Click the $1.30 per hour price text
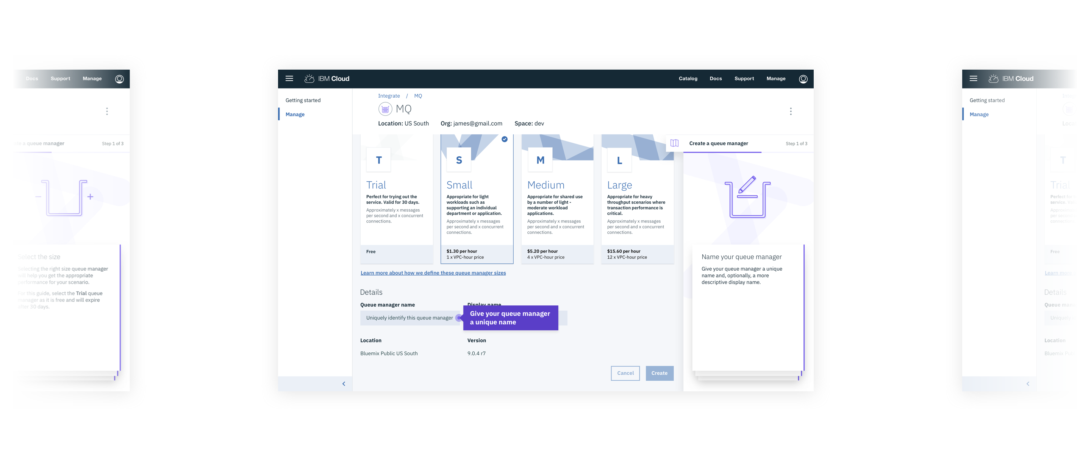This screenshot has width=1091, height=467. click(462, 251)
